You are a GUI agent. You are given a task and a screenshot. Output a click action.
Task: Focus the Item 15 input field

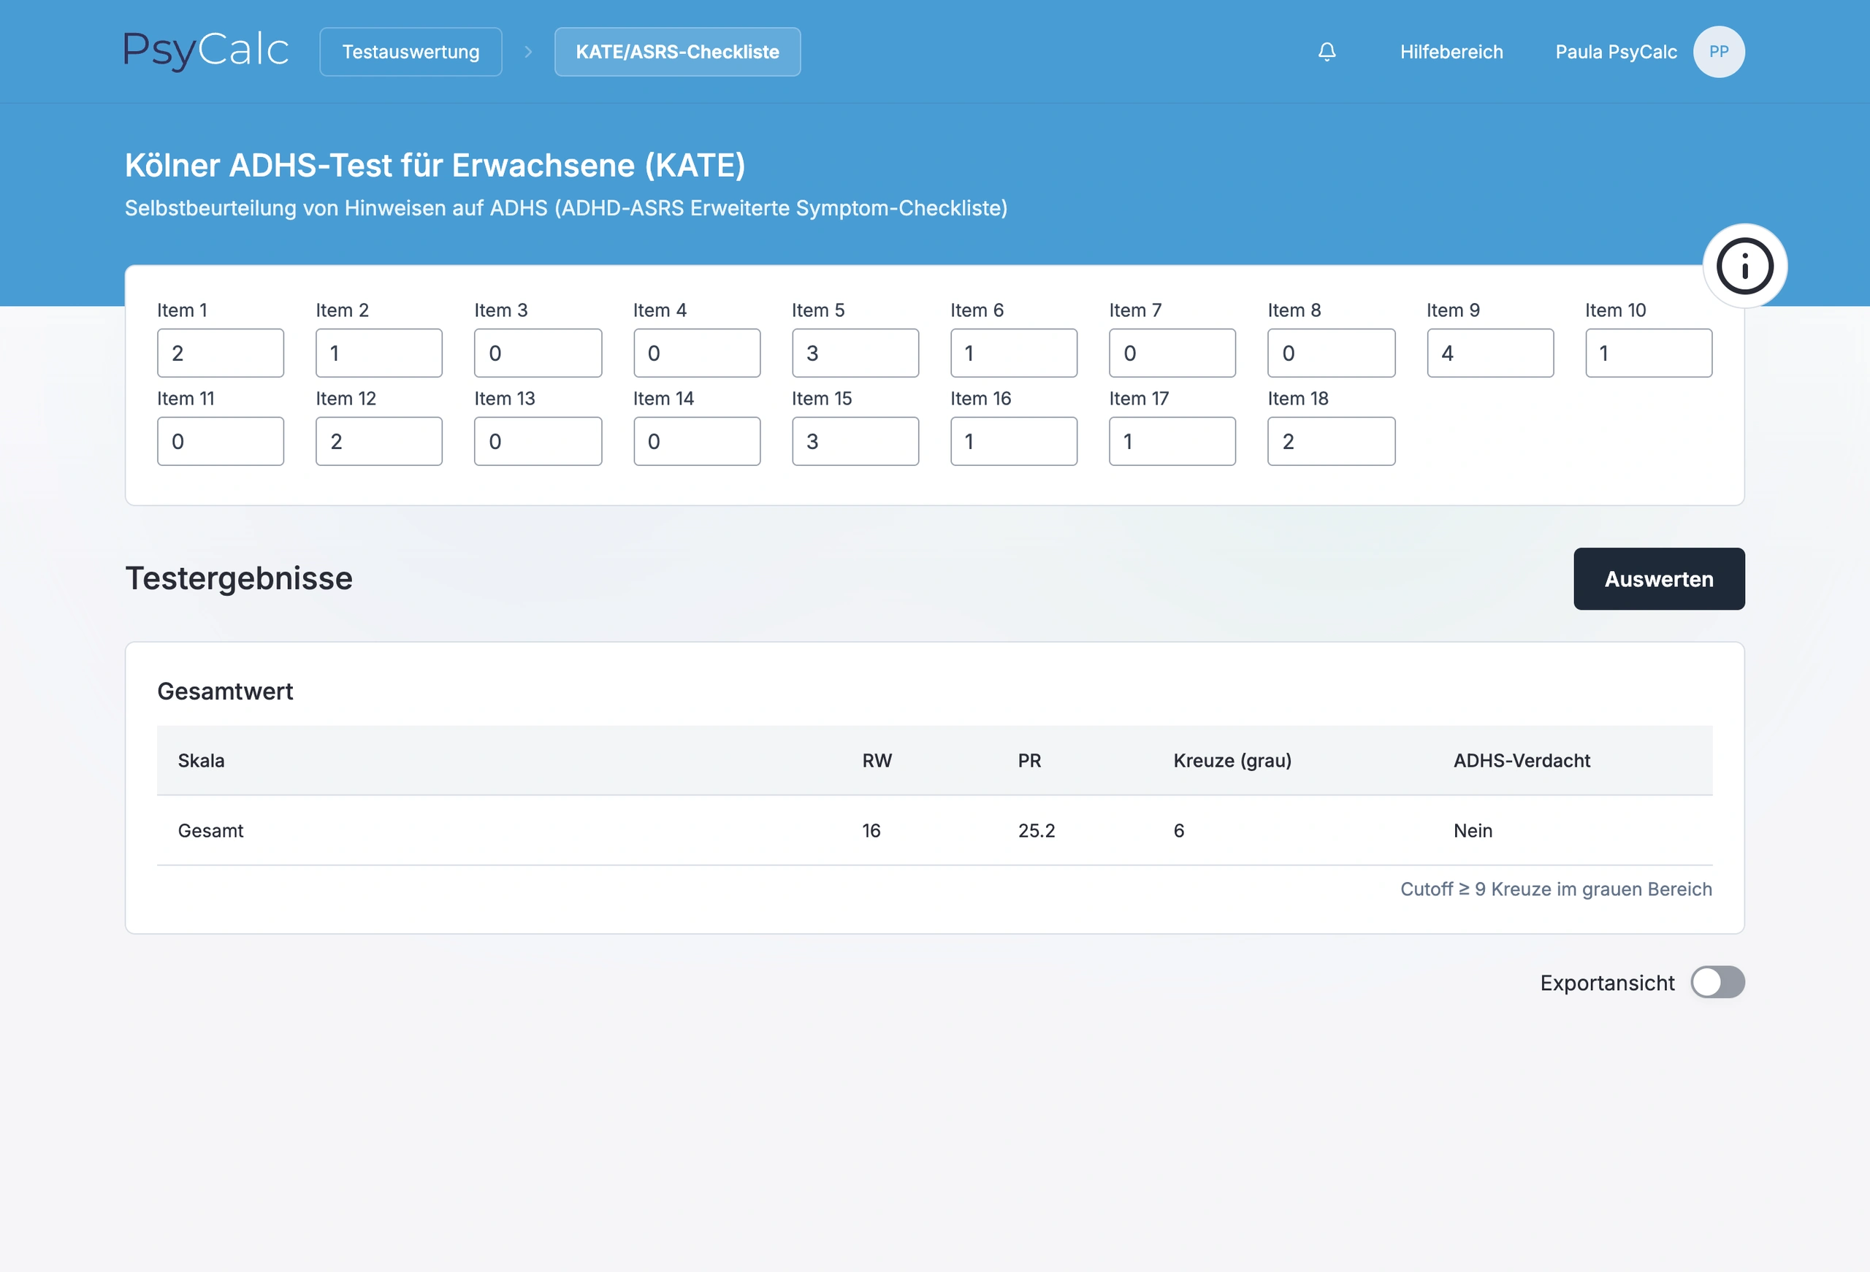click(855, 441)
